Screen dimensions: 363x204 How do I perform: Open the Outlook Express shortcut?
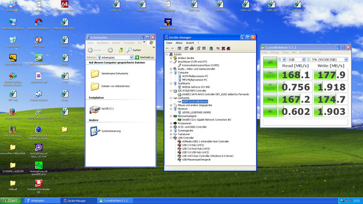39,96
